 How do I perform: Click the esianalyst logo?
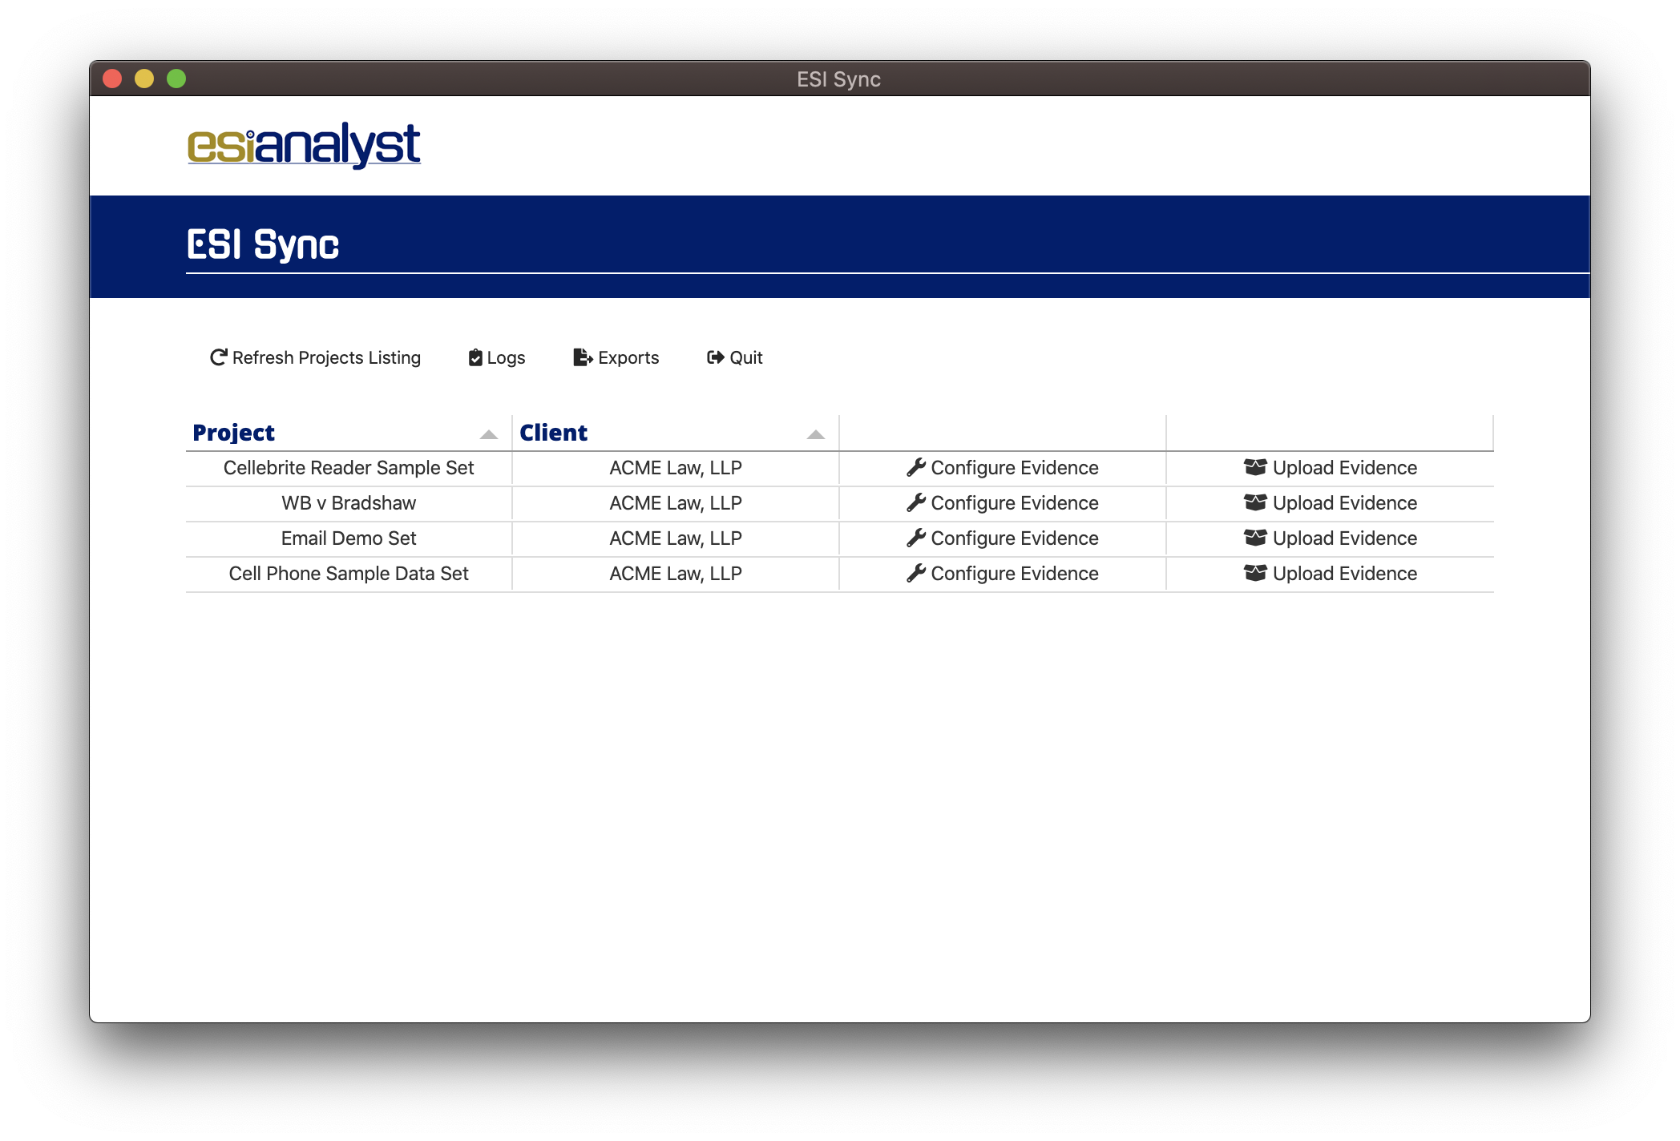pyautogui.click(x=304, y=145)
